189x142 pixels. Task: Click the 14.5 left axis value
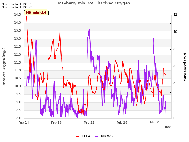coord(18,14)
